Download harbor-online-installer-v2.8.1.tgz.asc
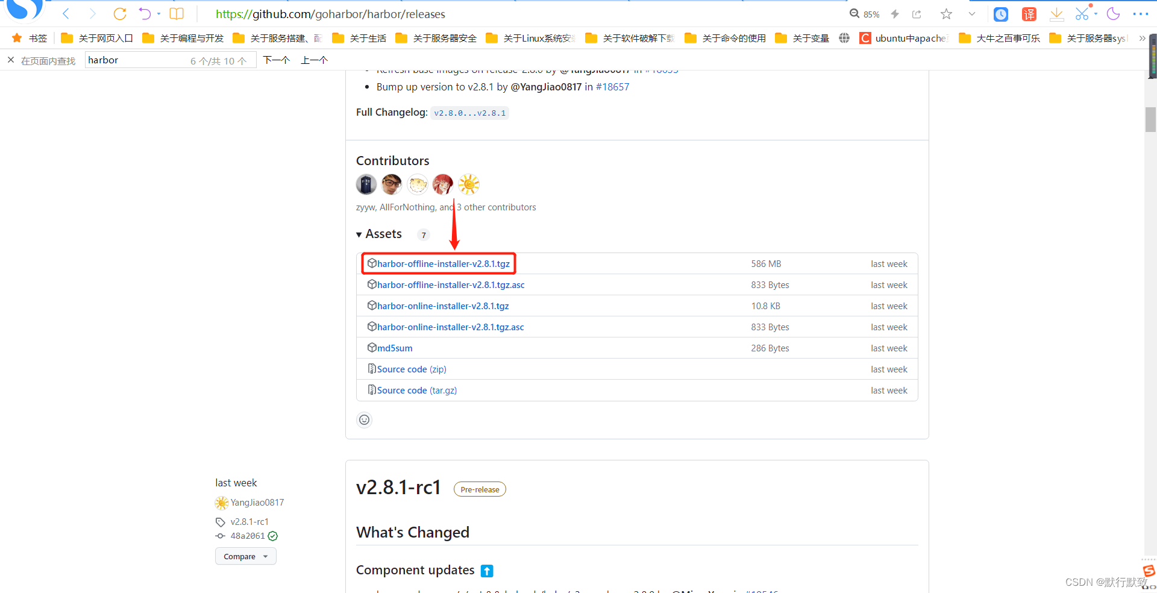The height and width of the screenshot is (593, 1157). pyautogui.click(x=451, y=327)
